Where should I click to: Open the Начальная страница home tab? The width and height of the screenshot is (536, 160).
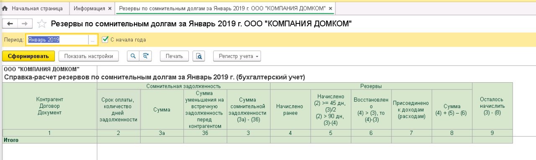(x=33, y=8)
